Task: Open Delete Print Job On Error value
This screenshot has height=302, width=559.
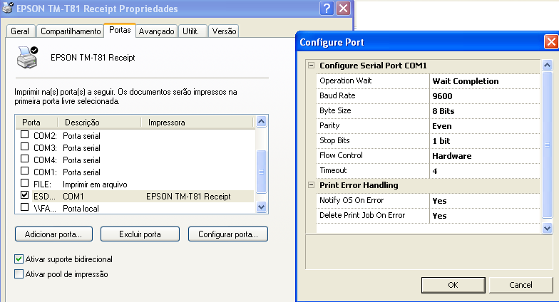Action: [x=485, y=216]
